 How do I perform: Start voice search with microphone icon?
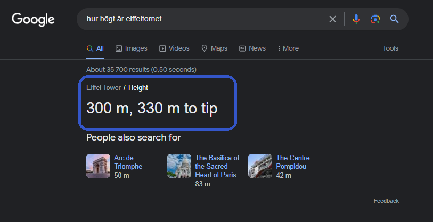[356, 19]
